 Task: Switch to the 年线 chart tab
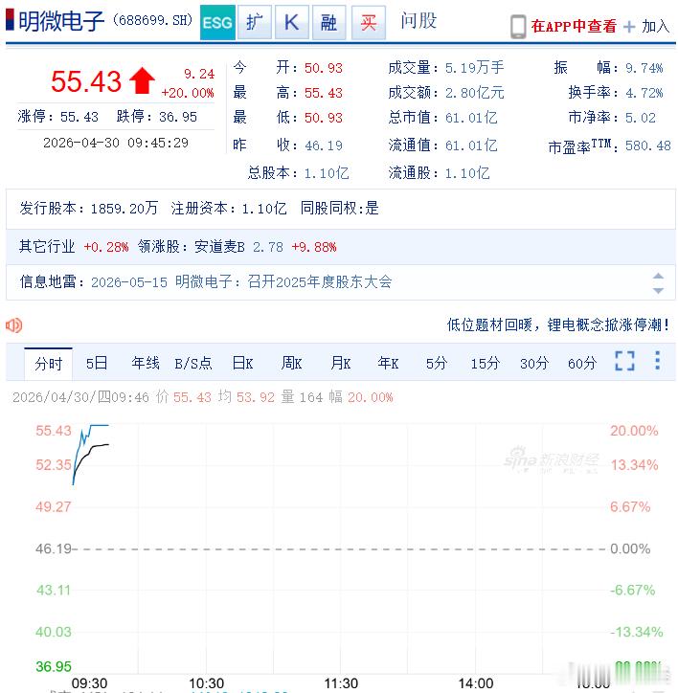(x=145, y=364)
